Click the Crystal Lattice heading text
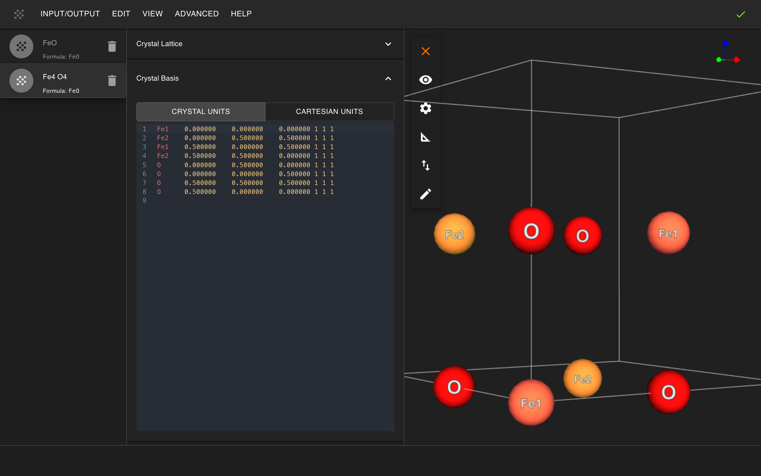761x476 pixels. click(x=159, y=44)
